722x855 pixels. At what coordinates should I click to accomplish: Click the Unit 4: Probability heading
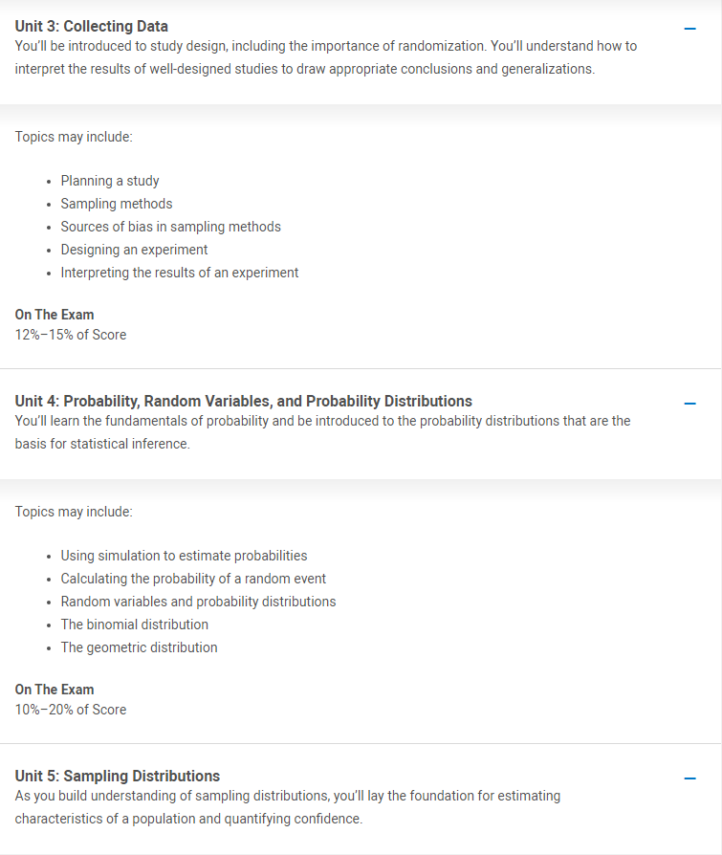[243, 401]
